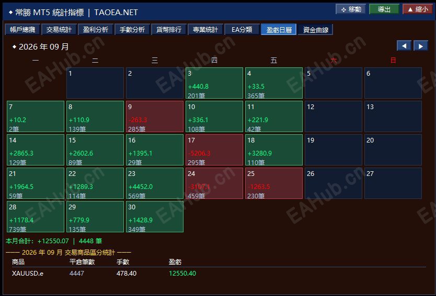Click the 四 Thursday header
The height and width of the screenshot is (296, 436).
(x=214, y=60)
